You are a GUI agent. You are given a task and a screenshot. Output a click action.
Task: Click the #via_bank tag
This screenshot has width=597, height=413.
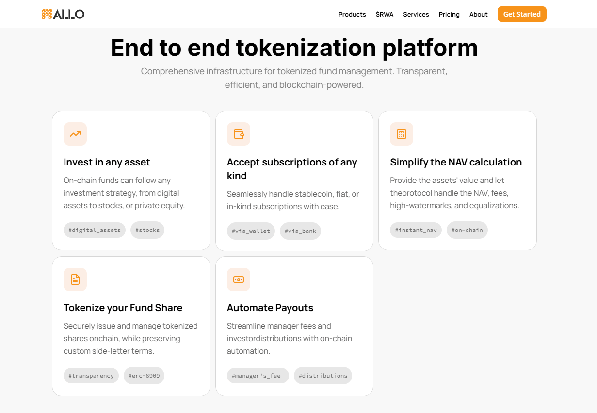tap(300, 231)
